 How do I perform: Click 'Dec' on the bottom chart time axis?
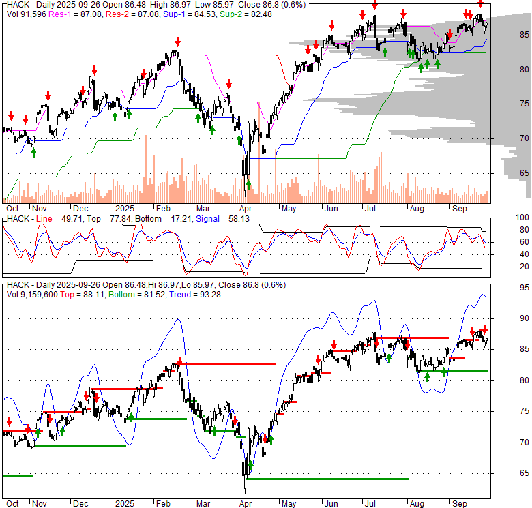pyautogui.click(x=80, y=504)
